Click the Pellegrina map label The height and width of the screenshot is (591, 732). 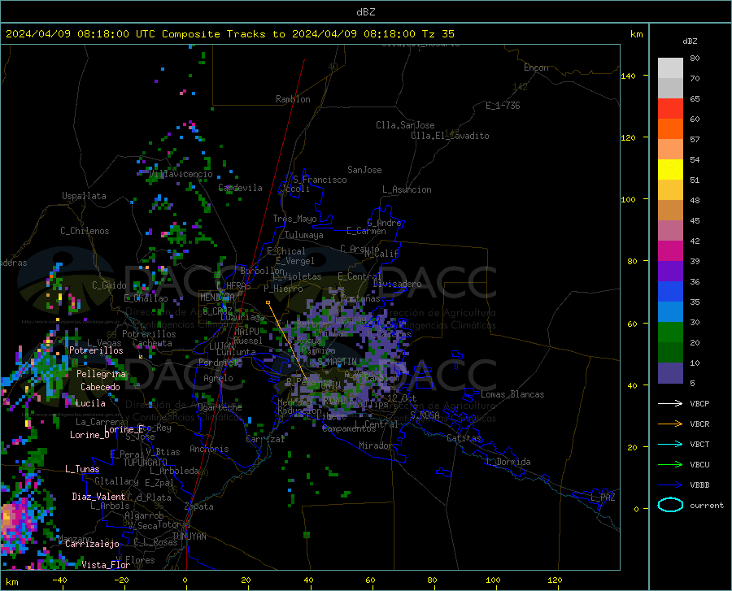(102, 374)
